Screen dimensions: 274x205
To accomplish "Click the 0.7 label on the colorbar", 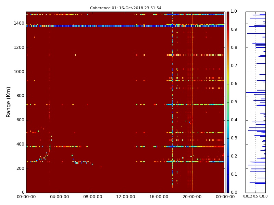I will [x=234, y=66].
